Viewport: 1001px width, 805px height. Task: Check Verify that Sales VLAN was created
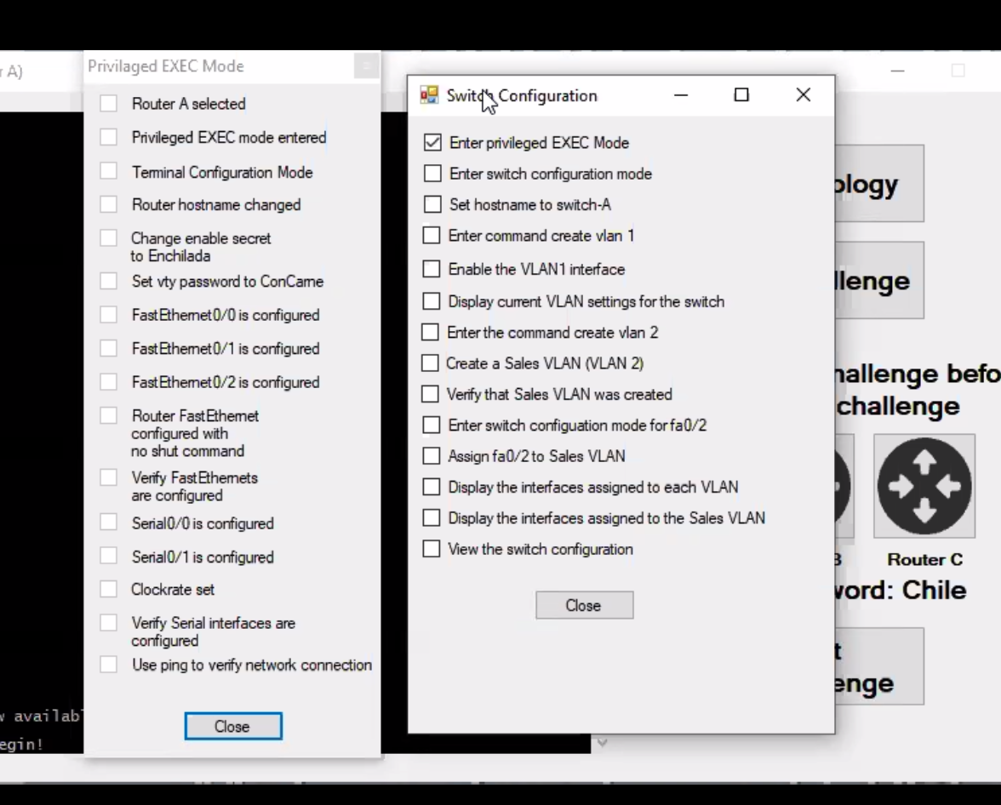click(x=431, y=394)
